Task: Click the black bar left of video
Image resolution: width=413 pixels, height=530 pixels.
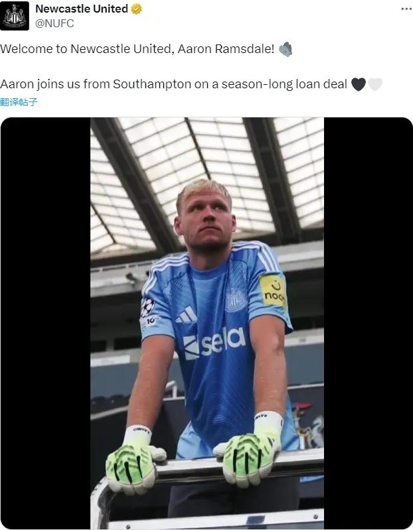Action: (x=46, y=323)
